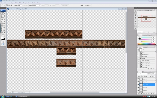
Task: Select the Pen tool
Action: click(x=2, y=28)
